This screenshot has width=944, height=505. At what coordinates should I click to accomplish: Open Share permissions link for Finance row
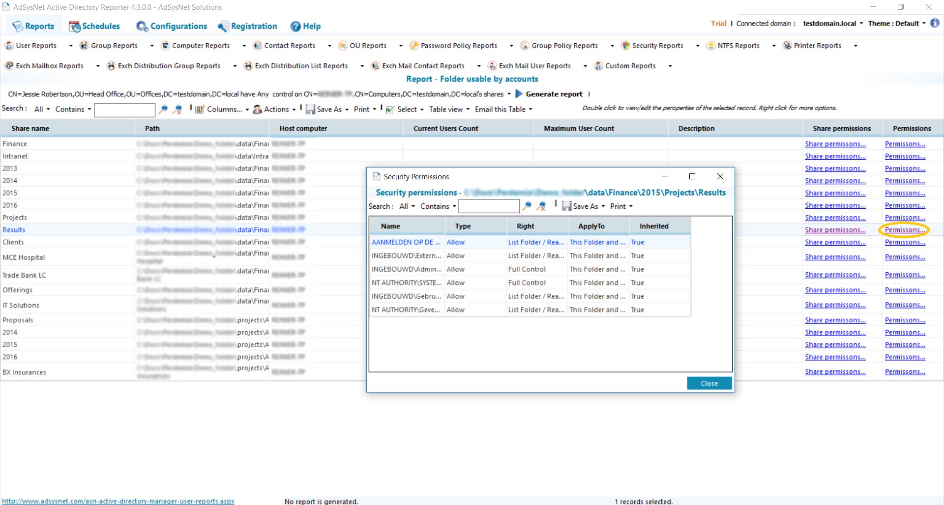click(835, 144)
